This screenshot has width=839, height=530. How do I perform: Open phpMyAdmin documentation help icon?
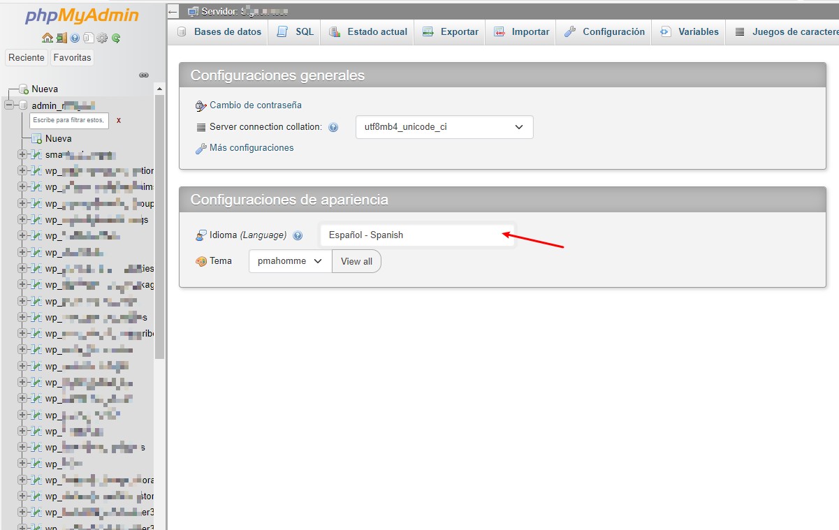pos(75,38)
